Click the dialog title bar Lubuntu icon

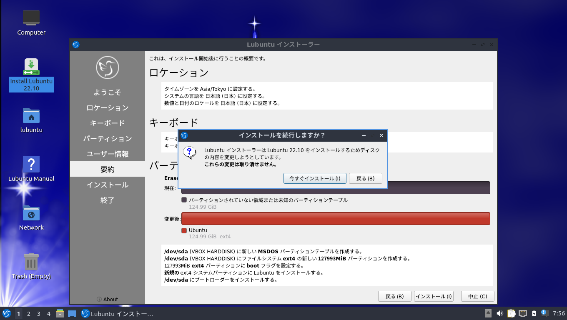pos(184,135)
